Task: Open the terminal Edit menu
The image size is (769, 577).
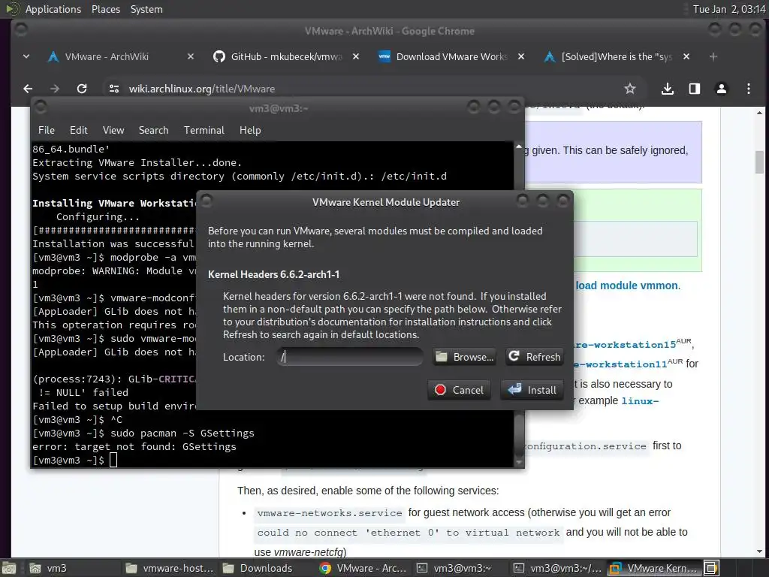Action: 78,130
